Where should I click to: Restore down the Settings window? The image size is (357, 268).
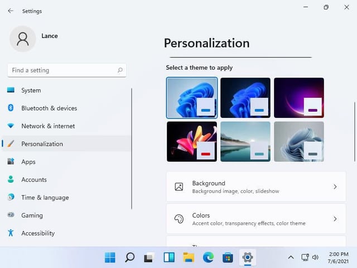(x=326, y=7)
